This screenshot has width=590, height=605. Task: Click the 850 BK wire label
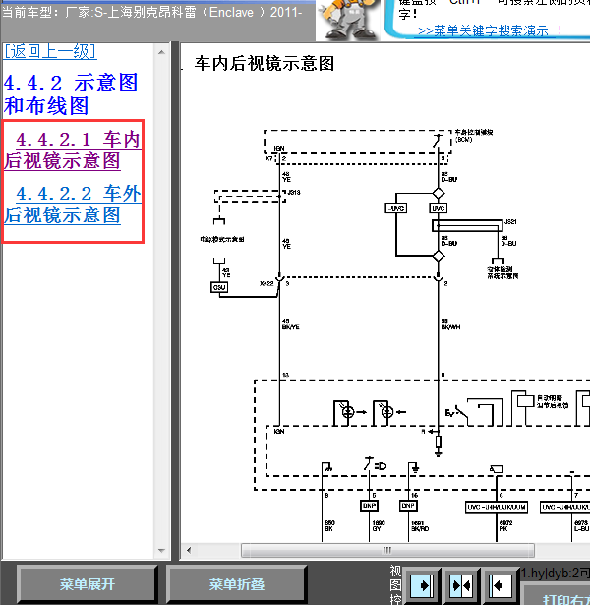329,525
